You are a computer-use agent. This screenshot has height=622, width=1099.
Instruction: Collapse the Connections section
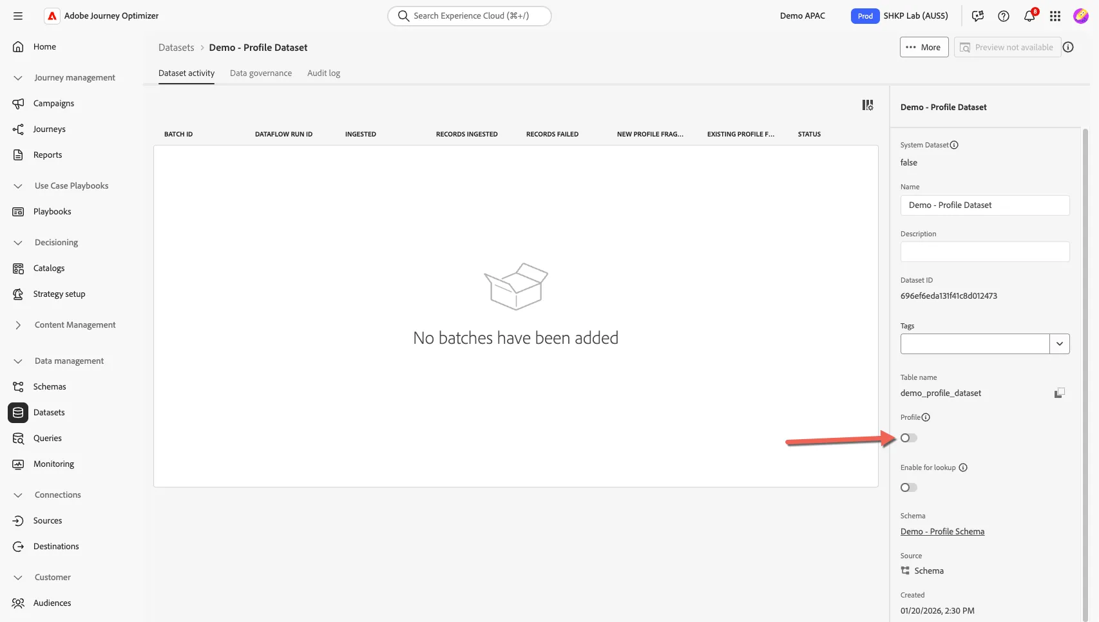[18, 495]
